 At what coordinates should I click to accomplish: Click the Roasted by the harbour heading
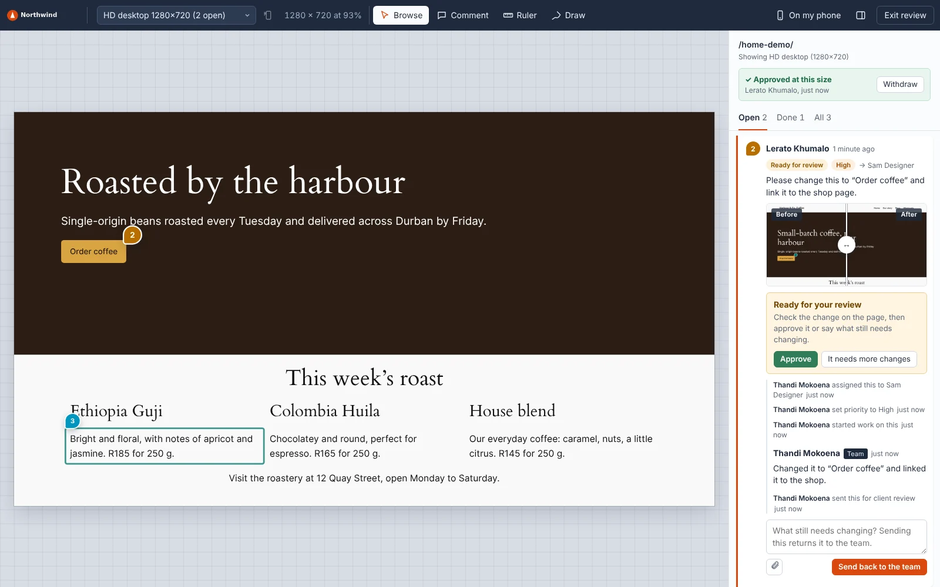(233, 181)
